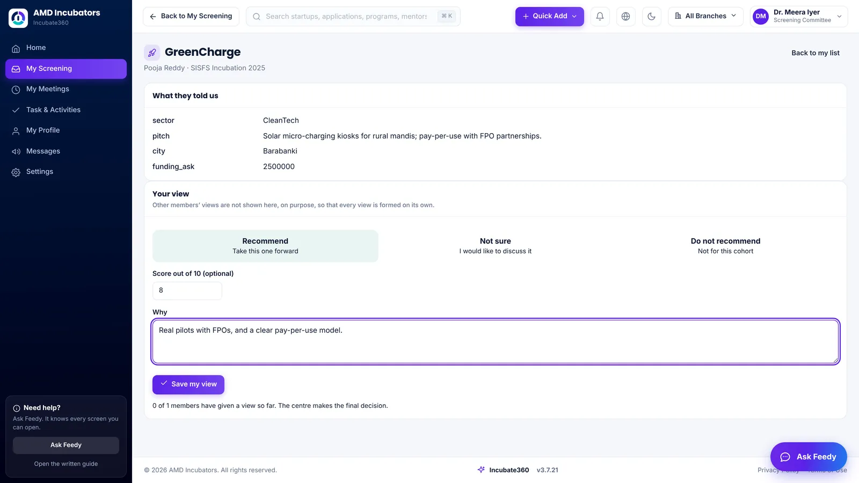Click the funding_ask value 2500000
The width and height of the screenshot is (859, 483).
279,166
